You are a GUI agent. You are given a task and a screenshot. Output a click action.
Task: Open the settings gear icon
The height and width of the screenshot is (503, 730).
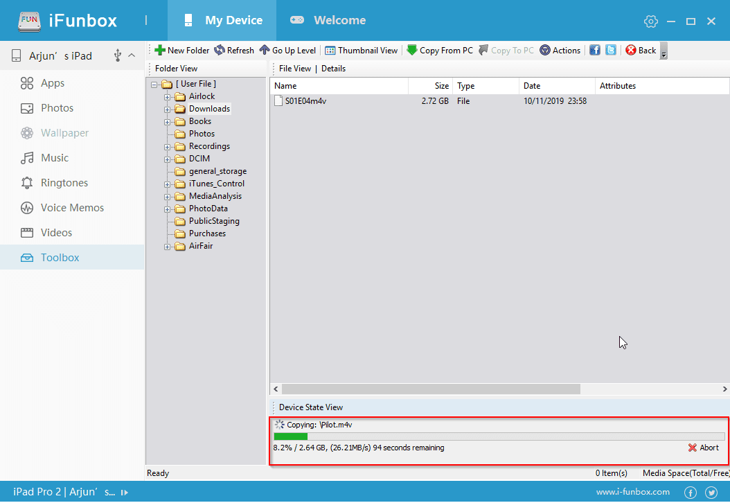click(650, 21)
